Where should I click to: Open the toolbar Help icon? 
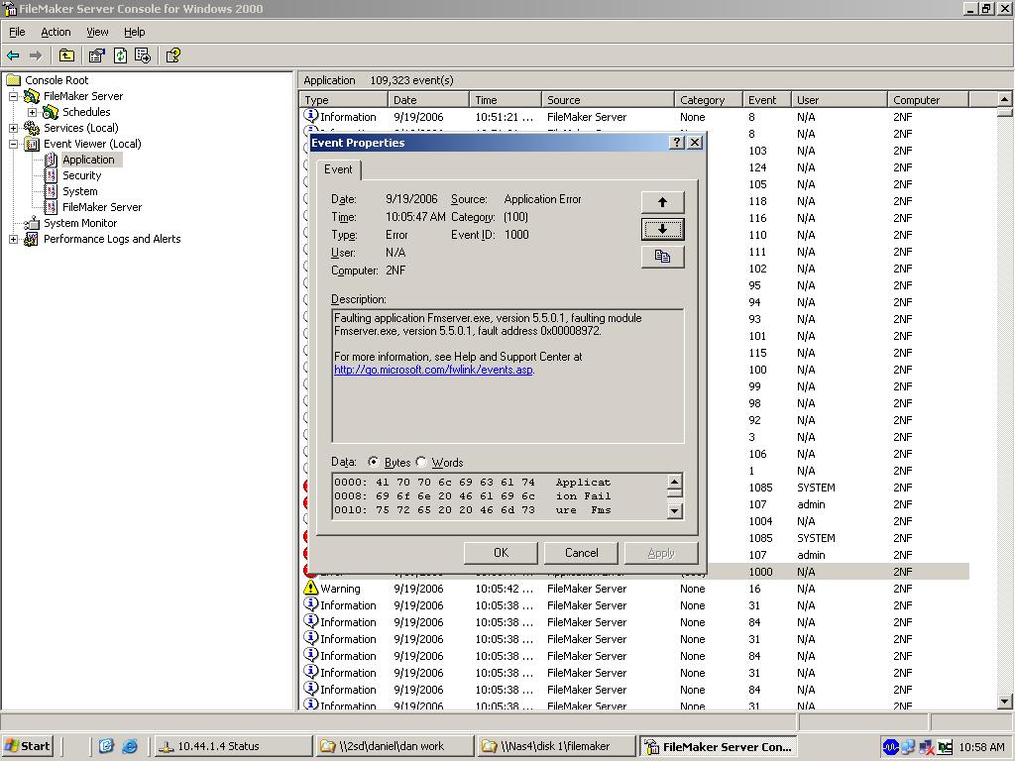pos(172,55)
